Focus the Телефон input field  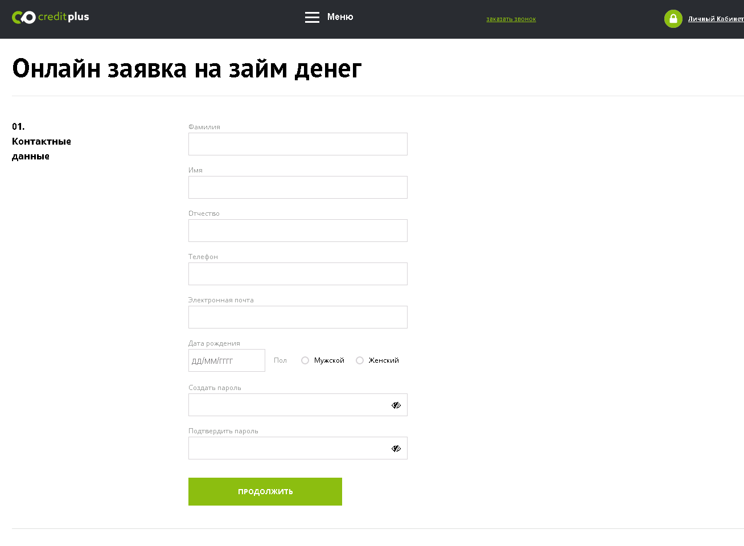(x=298, y=274)
